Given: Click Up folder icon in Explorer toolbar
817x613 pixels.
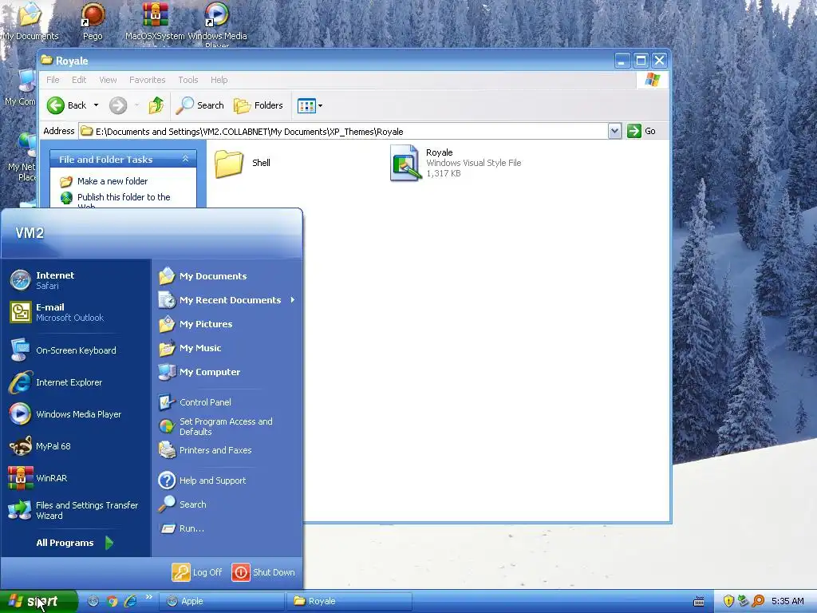Looking at the screenshot, I should coord(156,105).
